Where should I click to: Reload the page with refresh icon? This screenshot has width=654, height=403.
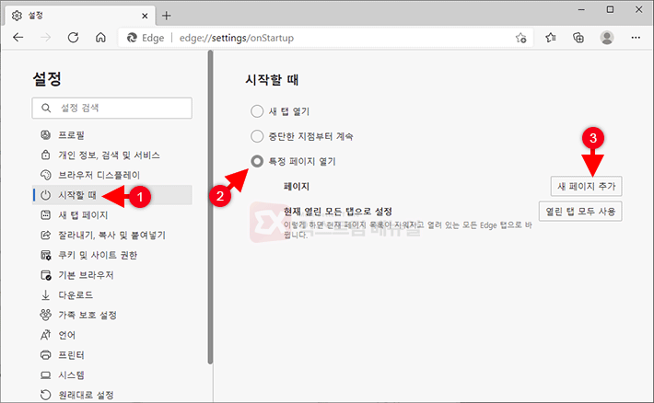[x=73, y=38]
